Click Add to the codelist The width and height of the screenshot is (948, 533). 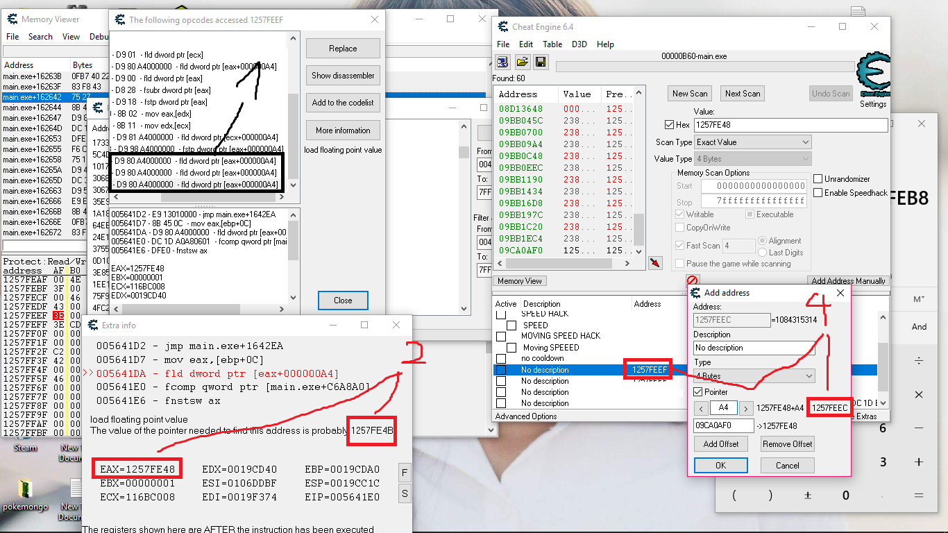(x=343, y=103)
